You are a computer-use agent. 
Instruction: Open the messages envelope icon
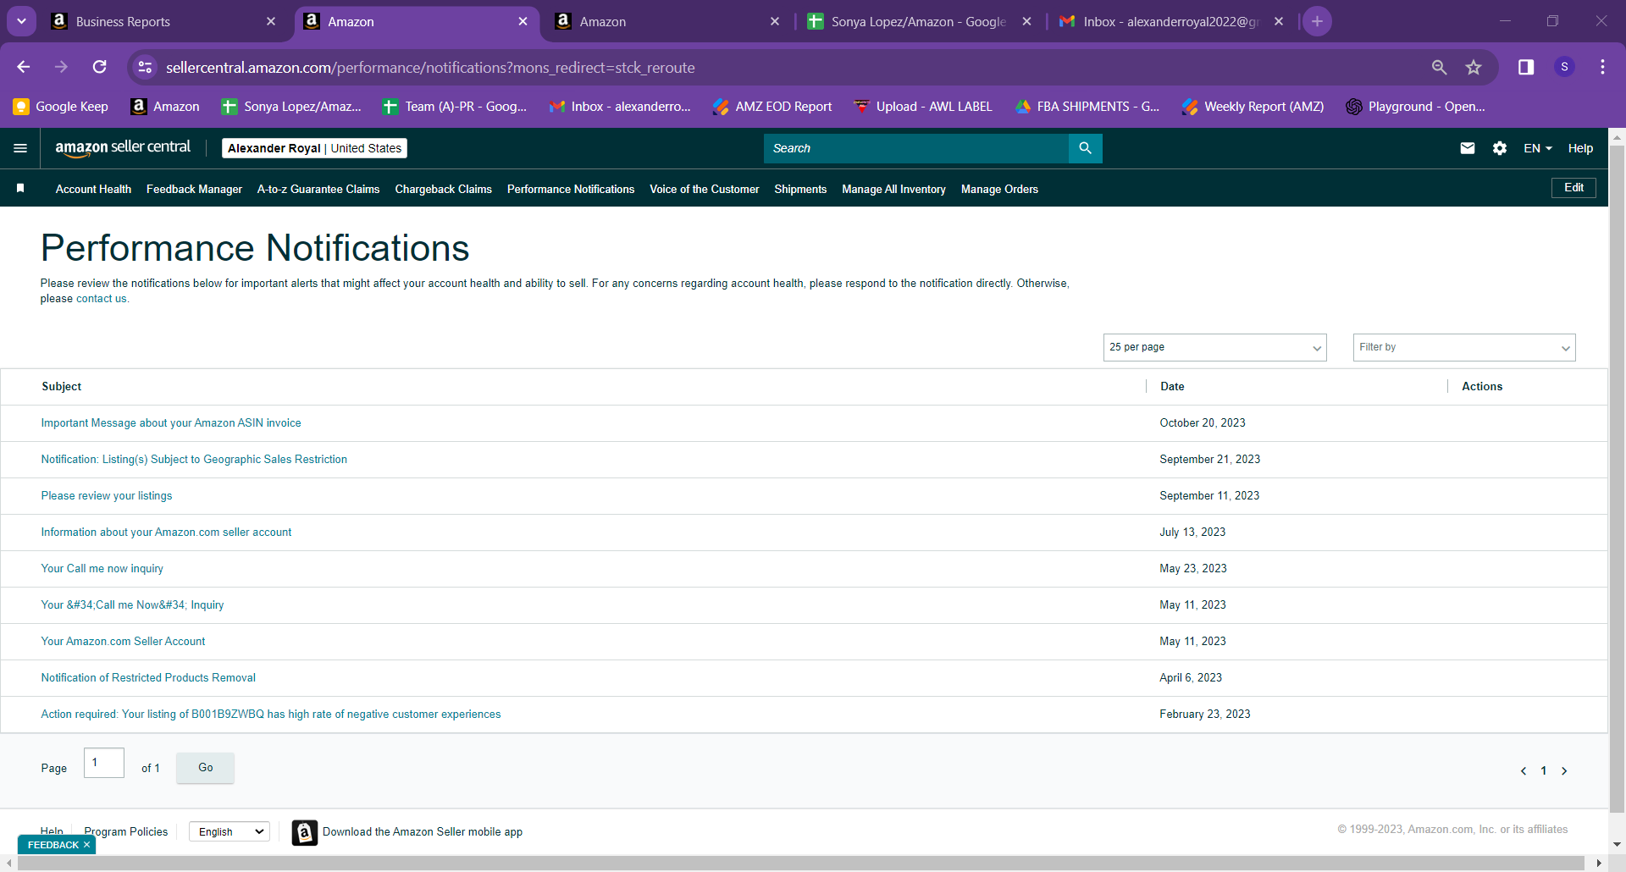pos(1468,148)
